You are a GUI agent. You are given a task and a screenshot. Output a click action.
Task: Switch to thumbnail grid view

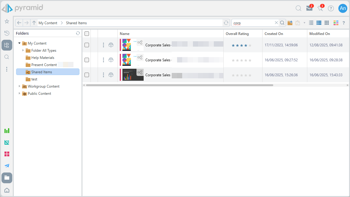(327, 23)
